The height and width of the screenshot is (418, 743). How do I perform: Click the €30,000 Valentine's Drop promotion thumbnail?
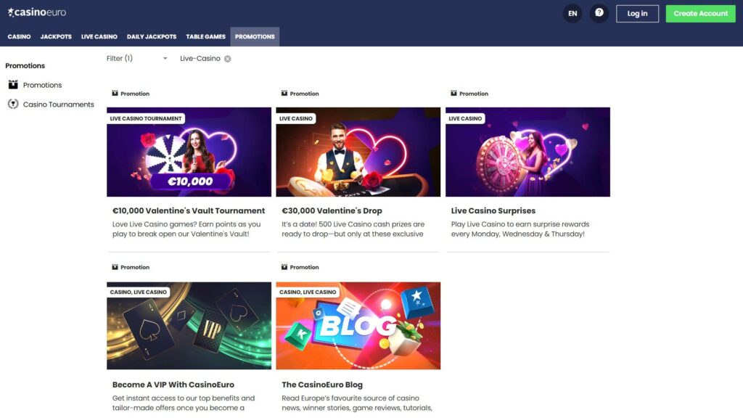pos(358,151)
